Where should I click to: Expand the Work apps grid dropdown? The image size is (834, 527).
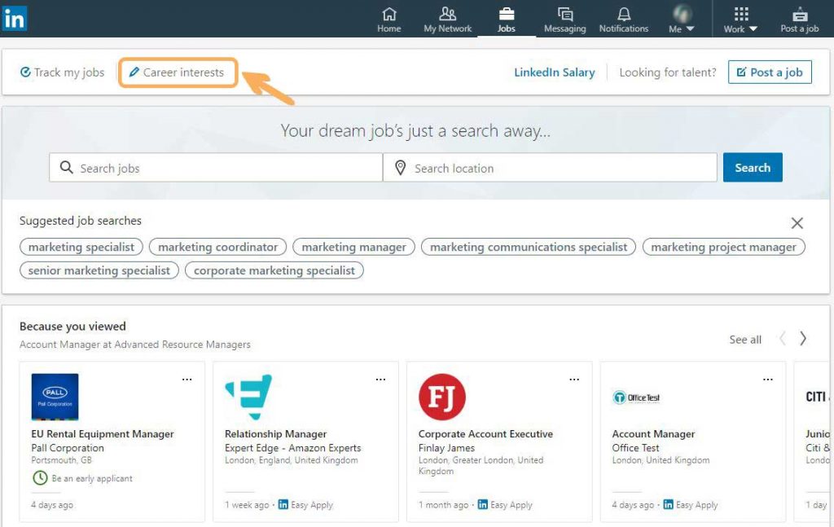point(740,20)
